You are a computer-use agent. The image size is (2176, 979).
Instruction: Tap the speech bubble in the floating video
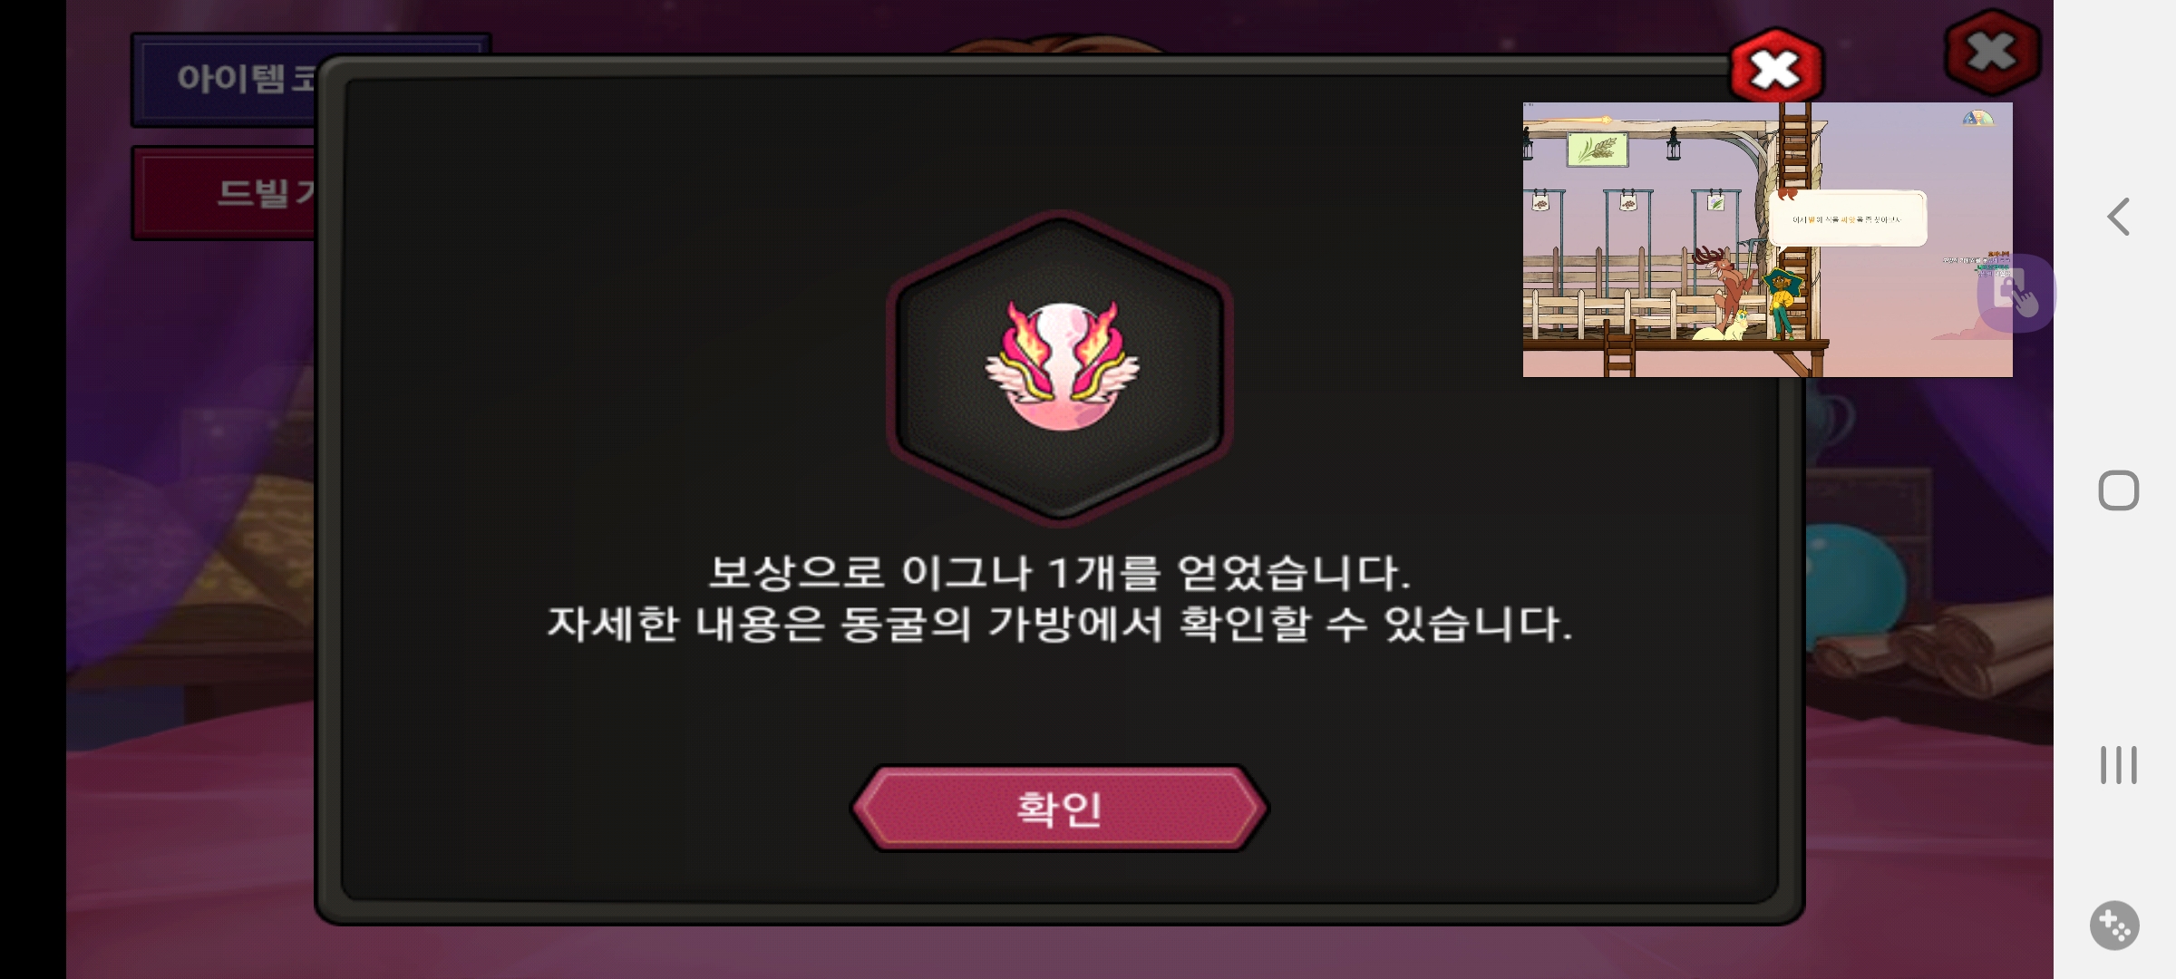tap(1848, 218)
